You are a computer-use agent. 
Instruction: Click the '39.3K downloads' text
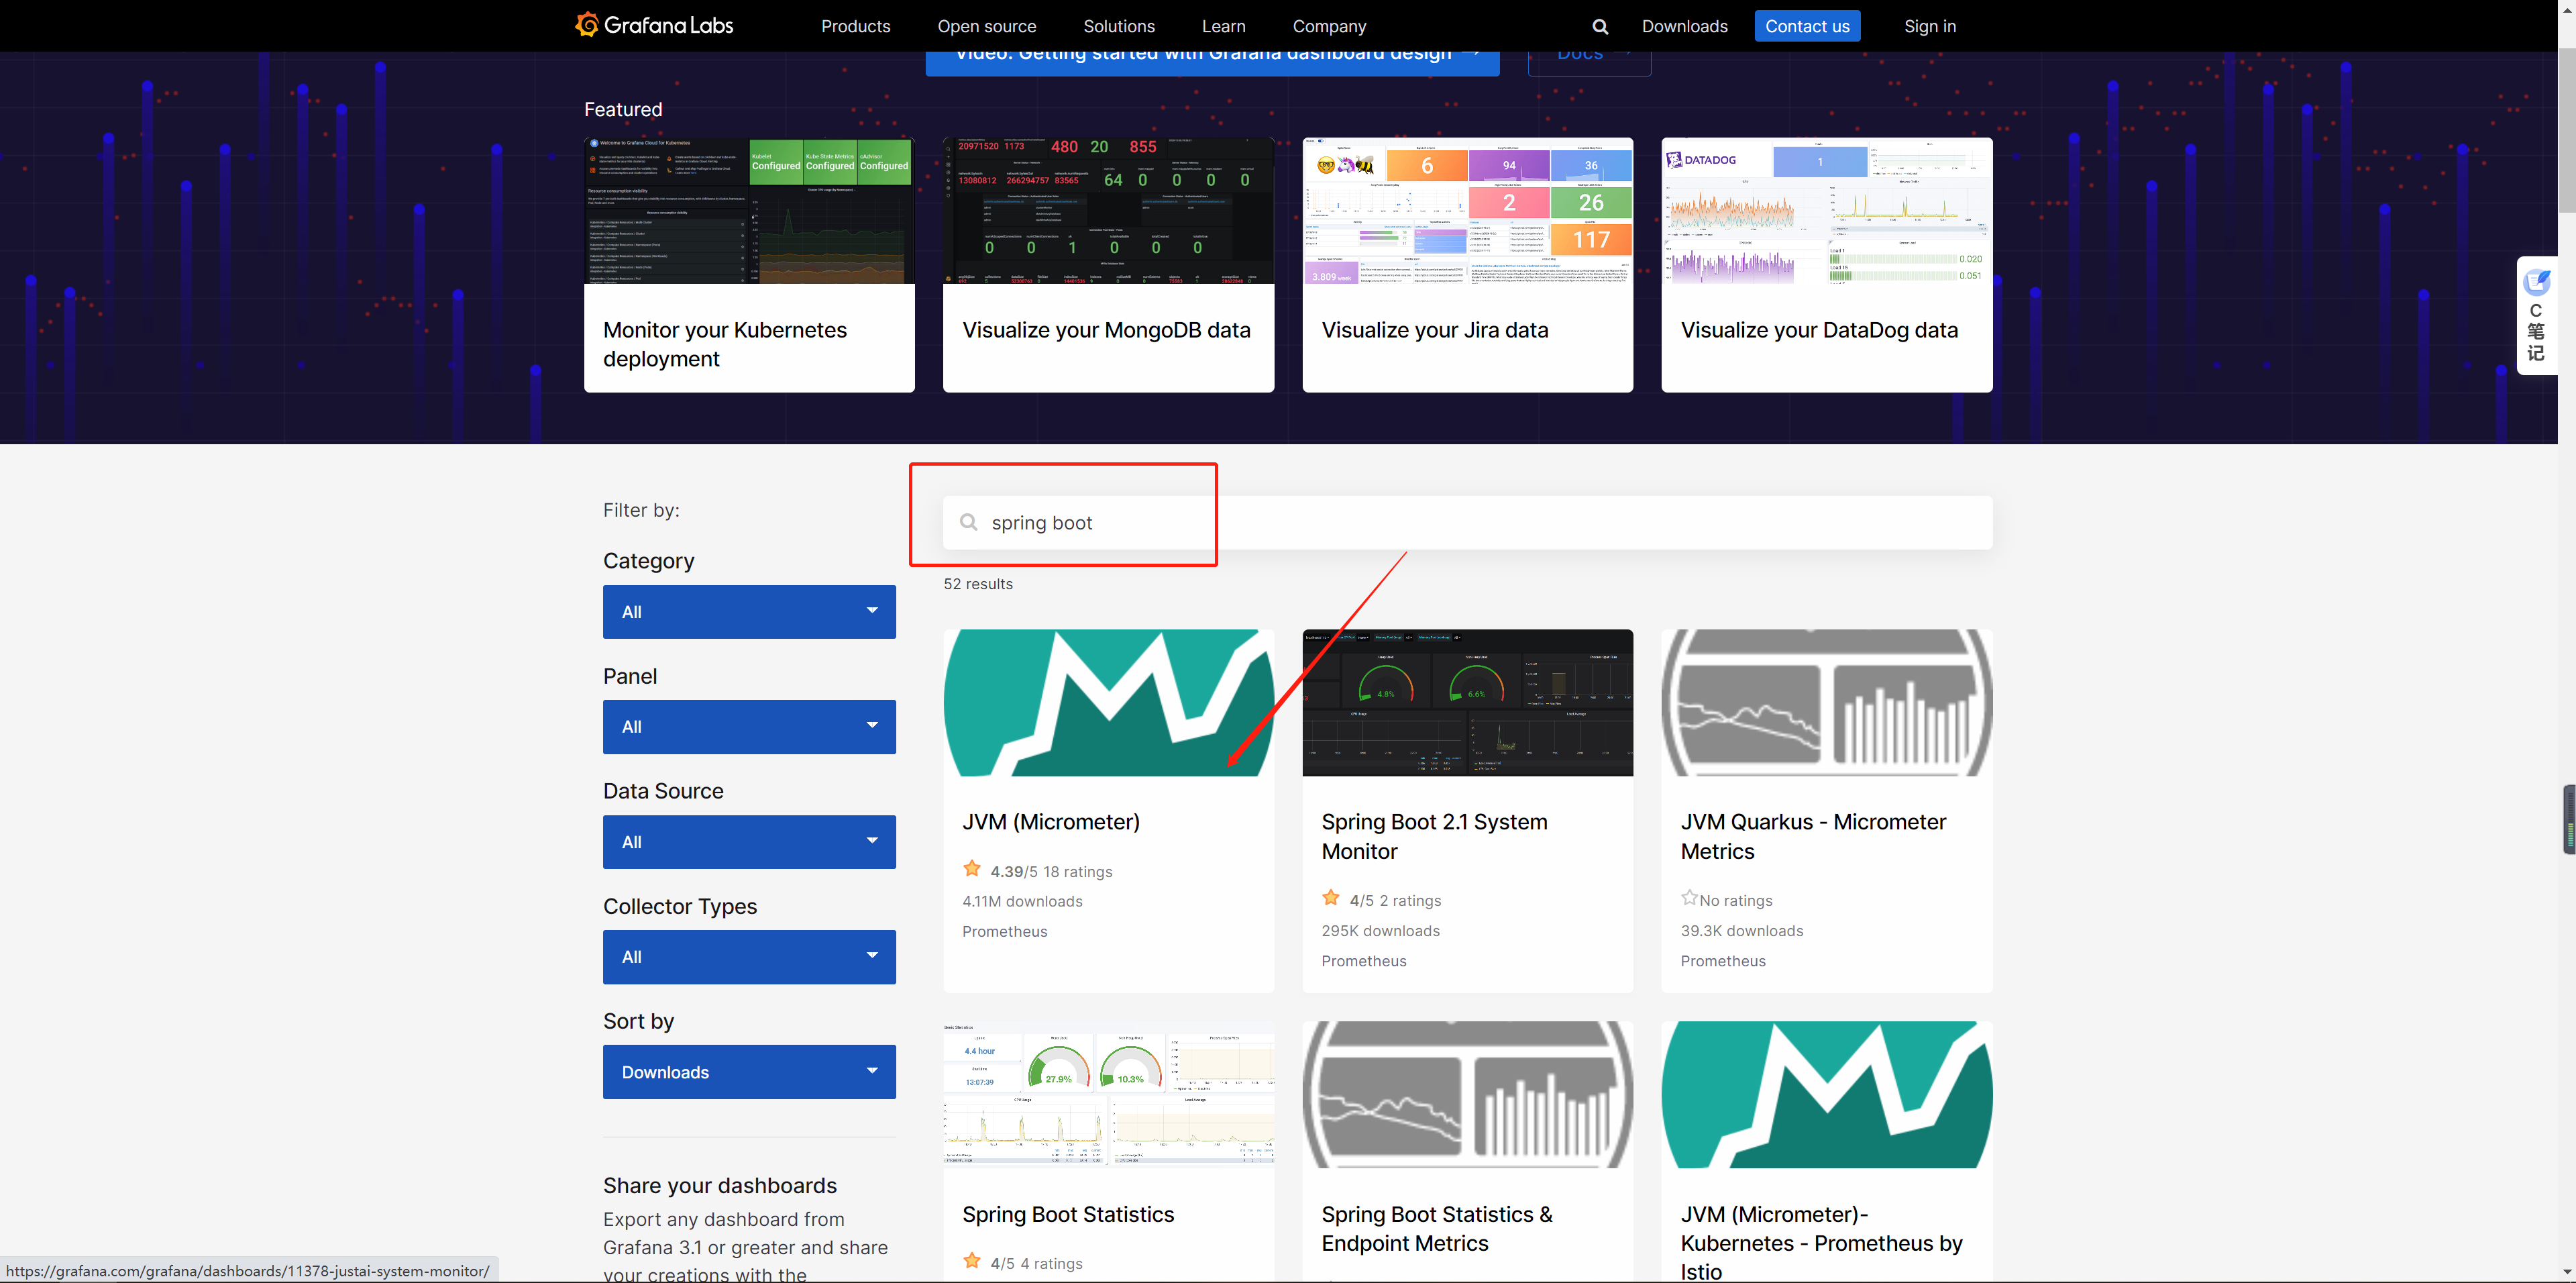coord(1742,931)
